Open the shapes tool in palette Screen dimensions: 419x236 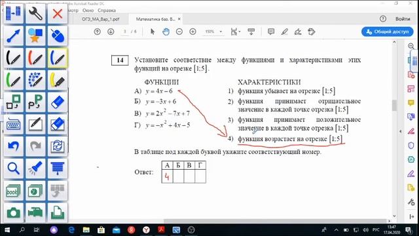[x=35, y=35]
